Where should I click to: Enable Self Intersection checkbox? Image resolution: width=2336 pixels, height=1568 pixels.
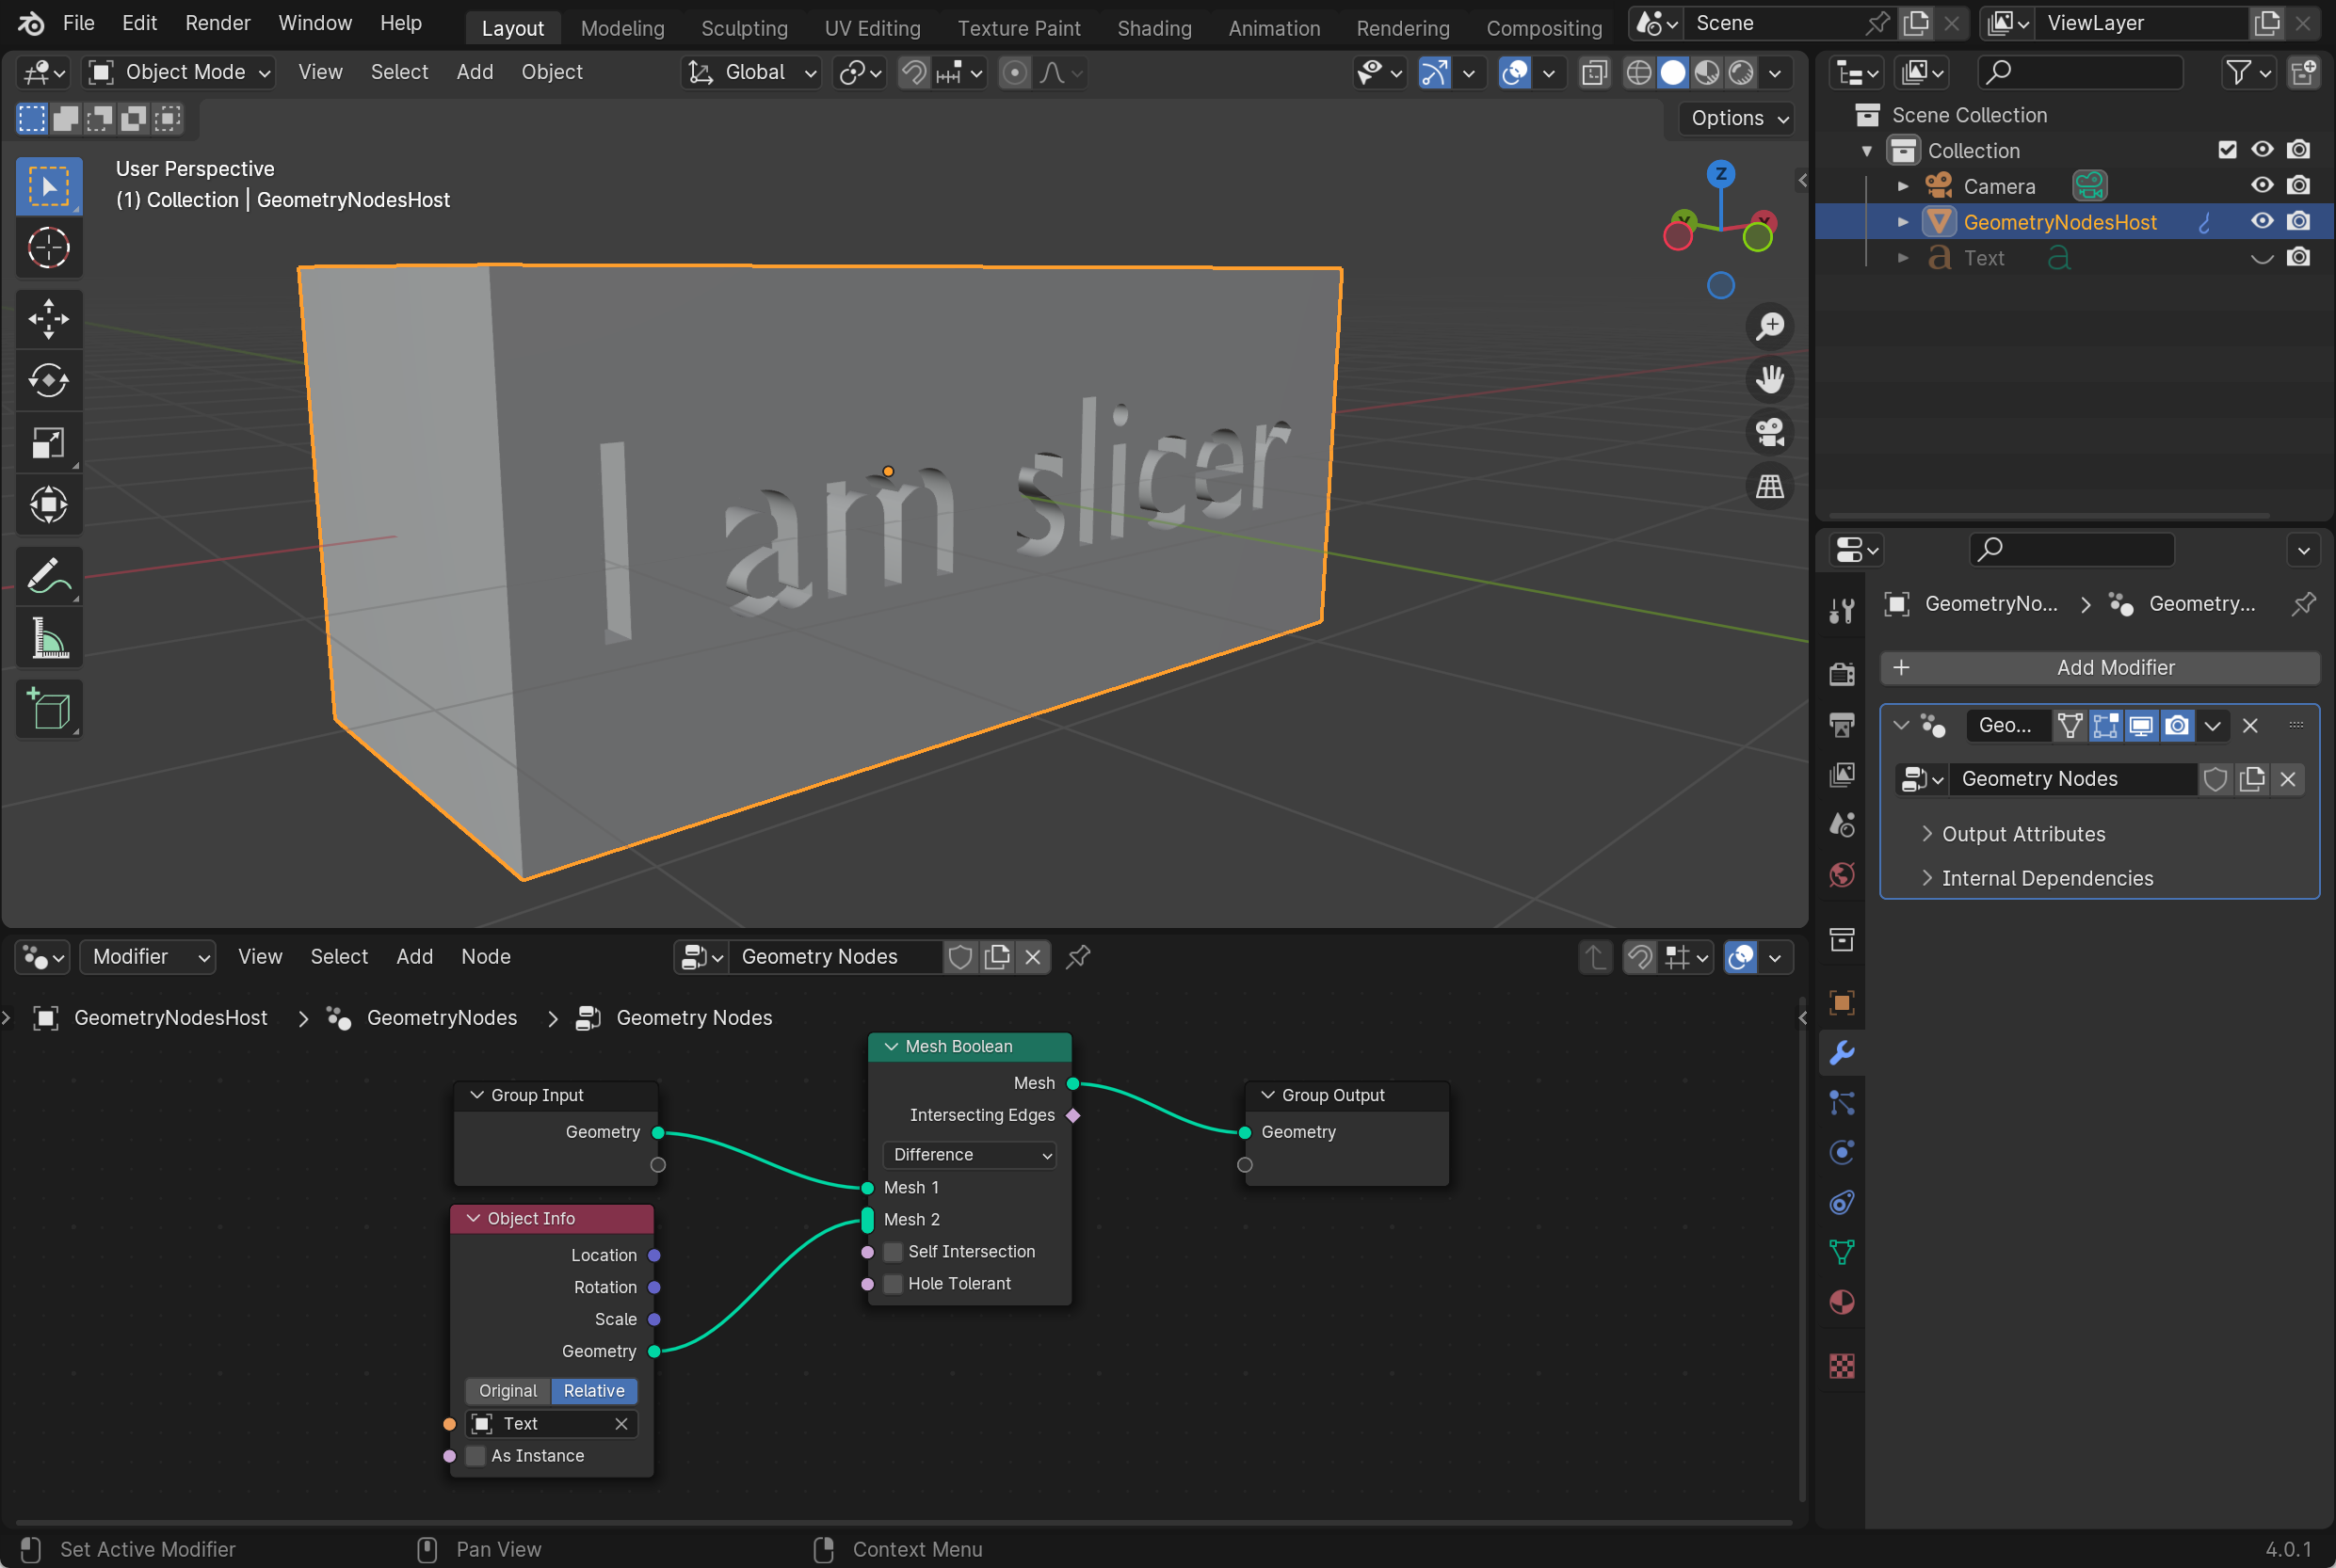click(x=894, y=1252)
